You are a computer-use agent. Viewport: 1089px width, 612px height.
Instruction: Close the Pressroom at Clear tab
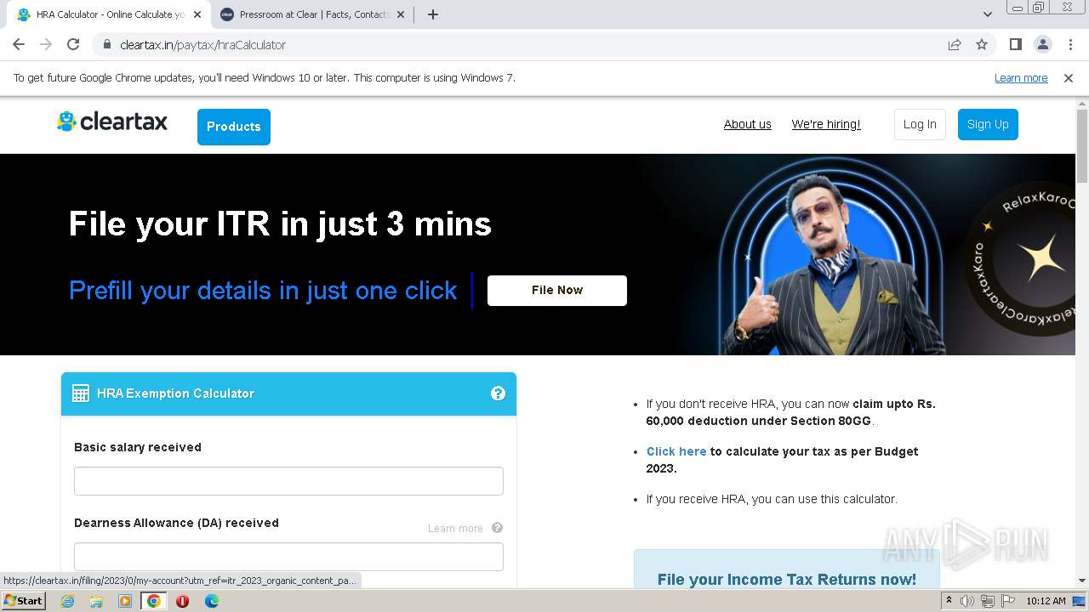coord(400,14)
